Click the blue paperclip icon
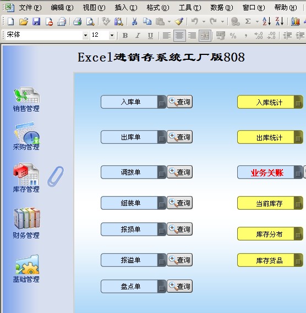The image size is (306, 313). 56,176
